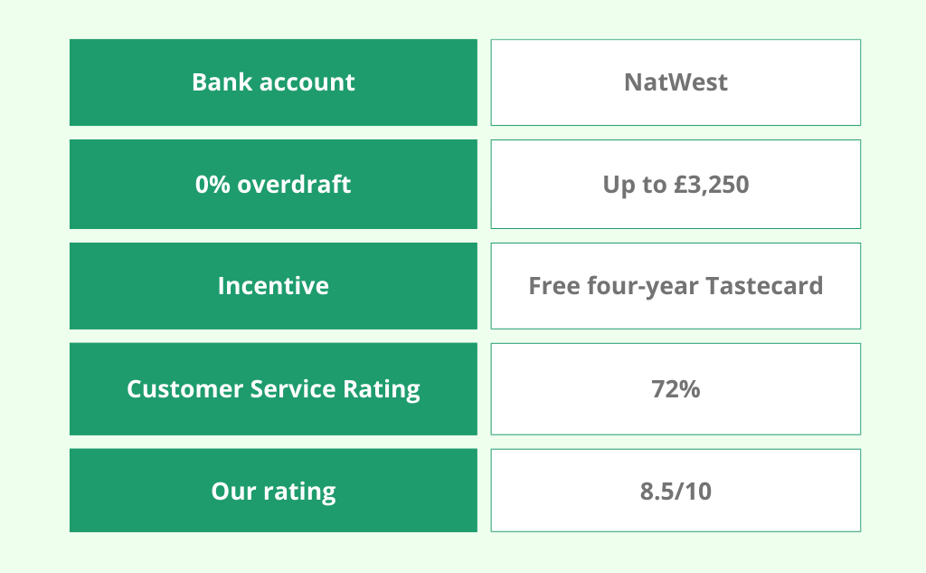This screenshot has width=926, height=573.
Task: Click the word 'overdraft' in green cell
Action: [294, 185]
